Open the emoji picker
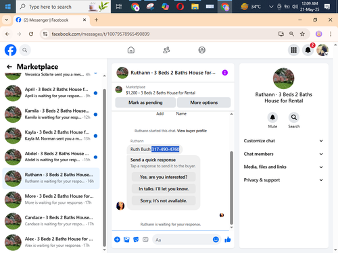 coord(216,240)
